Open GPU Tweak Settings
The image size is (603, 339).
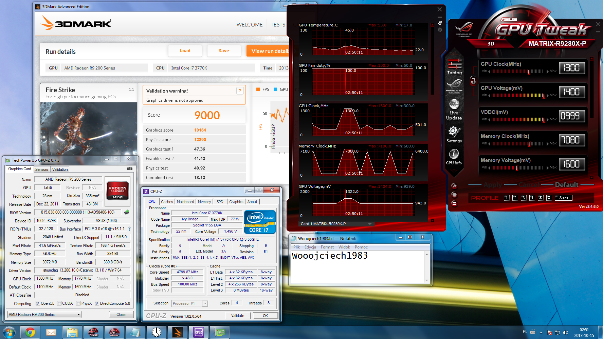coord(454,132)
